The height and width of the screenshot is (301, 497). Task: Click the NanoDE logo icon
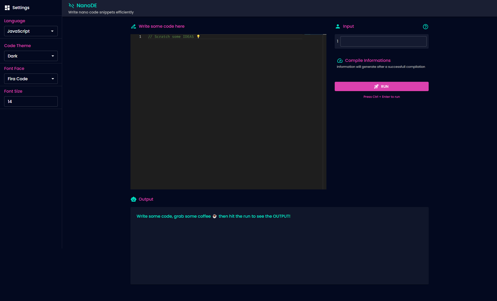(71, 5)
